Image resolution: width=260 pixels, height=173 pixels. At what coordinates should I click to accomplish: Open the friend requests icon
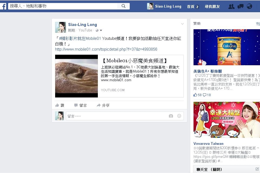point(231,6)
